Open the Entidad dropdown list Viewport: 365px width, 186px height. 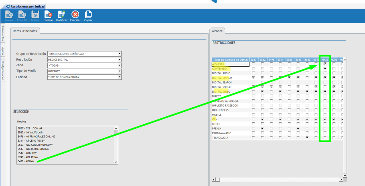coord(119,77)
